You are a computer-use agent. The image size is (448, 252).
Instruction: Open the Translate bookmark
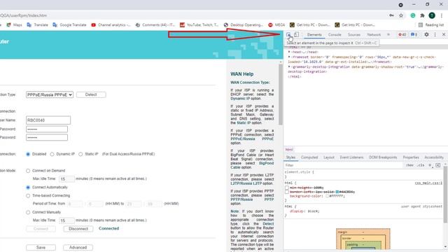[x=37, y=25]
